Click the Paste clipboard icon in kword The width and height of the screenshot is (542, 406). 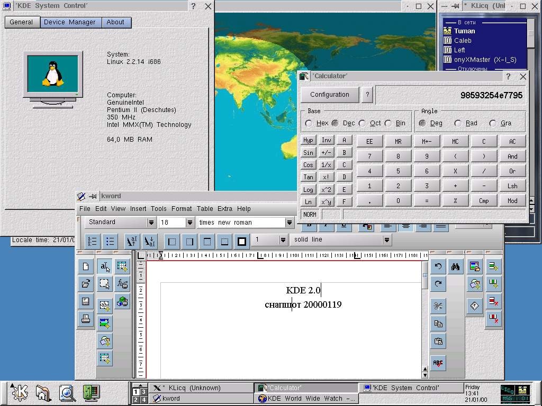[x=438, y=342]
